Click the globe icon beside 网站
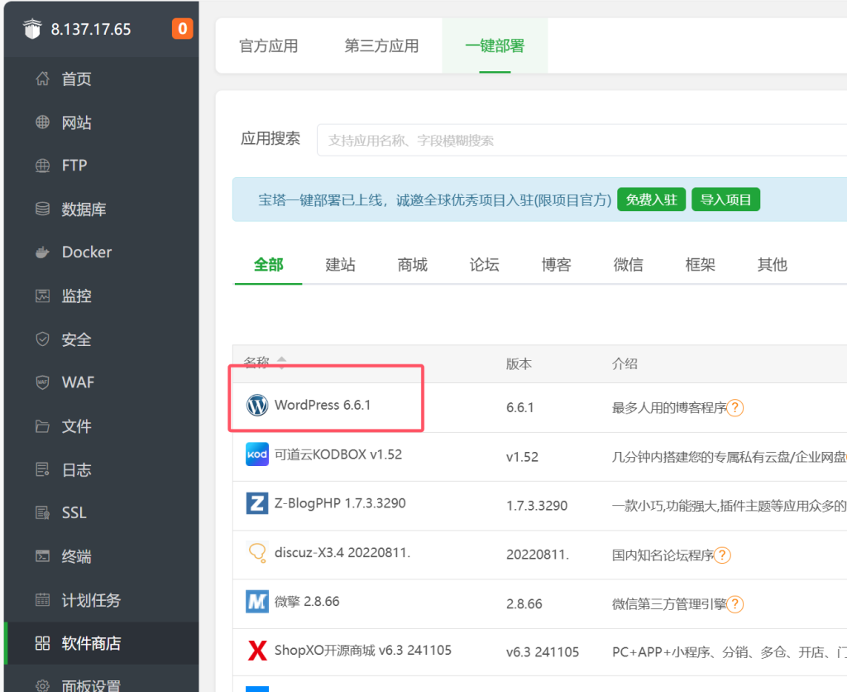Viewport: 847px width, 692px height. [x=42, y=123]
